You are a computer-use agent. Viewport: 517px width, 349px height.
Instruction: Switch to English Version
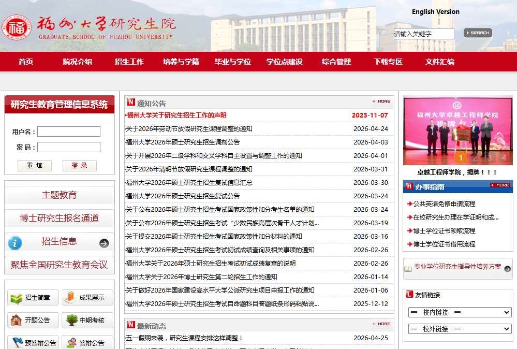[436, 12]
